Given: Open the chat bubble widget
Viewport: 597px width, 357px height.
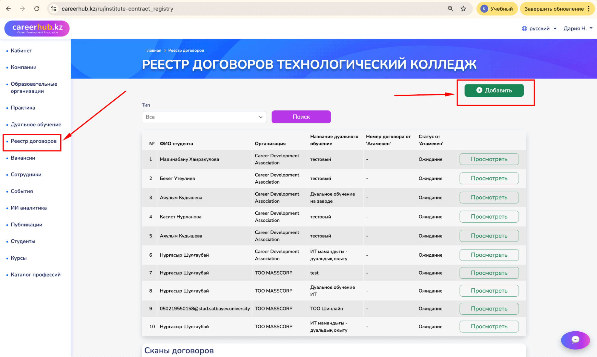Looking at the screenshot, I should 575,340.
